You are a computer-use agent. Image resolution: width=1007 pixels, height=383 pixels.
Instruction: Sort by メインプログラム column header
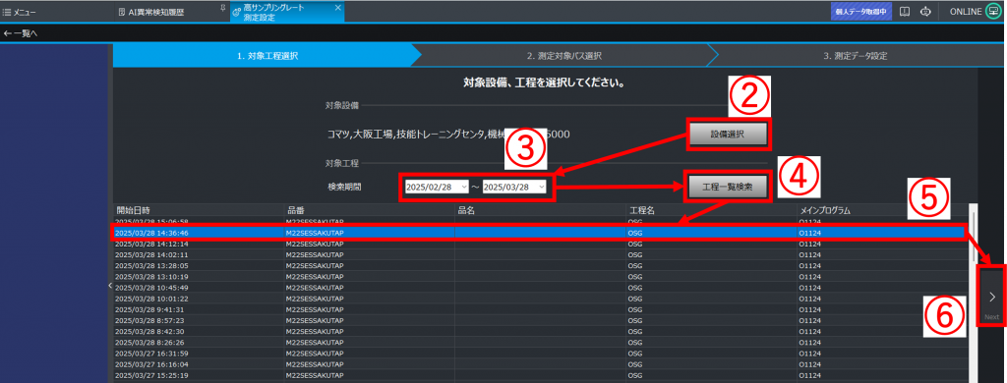(882, 210)
